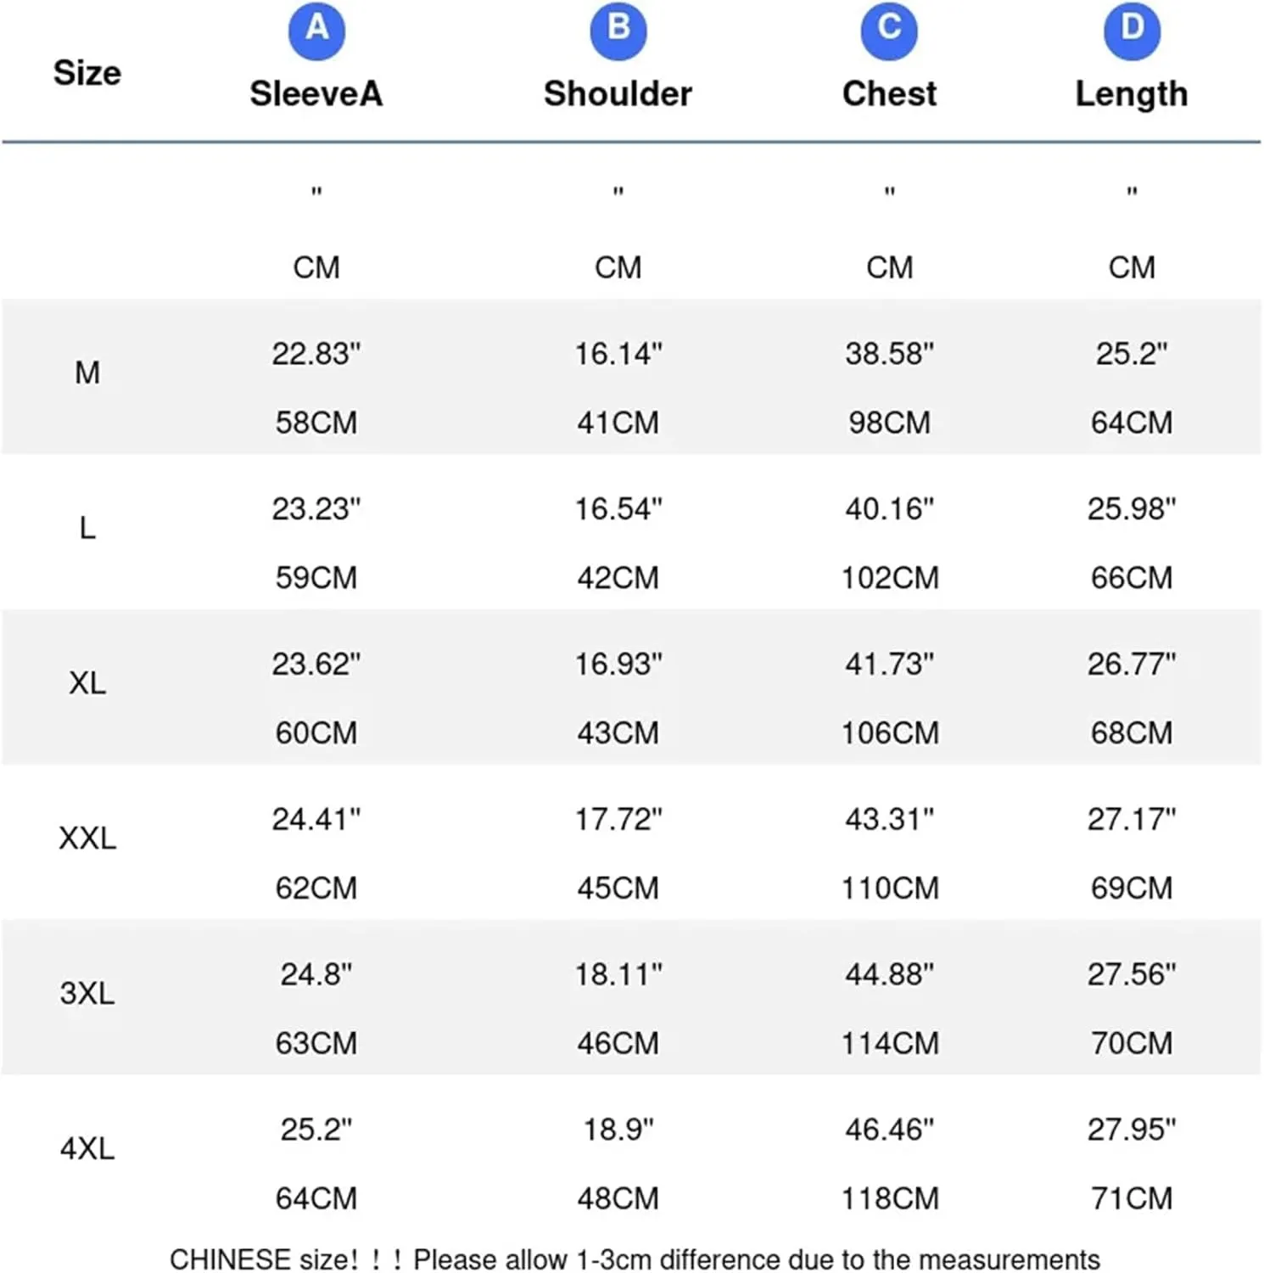Click the Size header label

tap(87, 73)
